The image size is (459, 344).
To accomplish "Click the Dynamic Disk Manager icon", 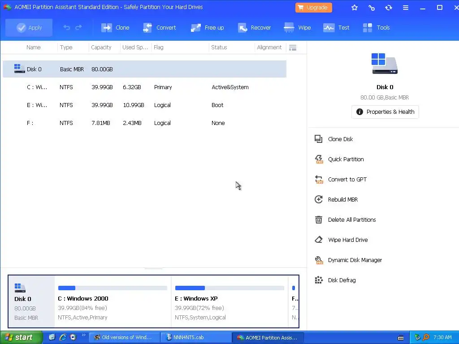I will click(x=319, y=260).
